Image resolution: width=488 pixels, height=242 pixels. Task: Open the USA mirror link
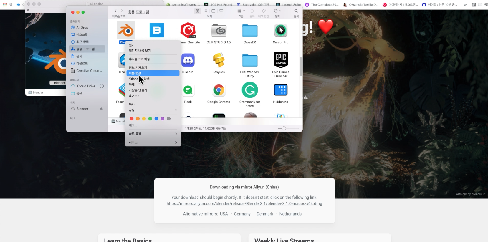click(224, 214)
